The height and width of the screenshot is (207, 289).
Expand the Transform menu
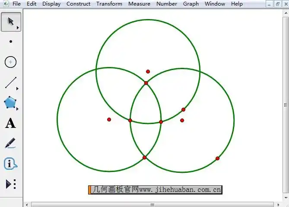[109, 4]
